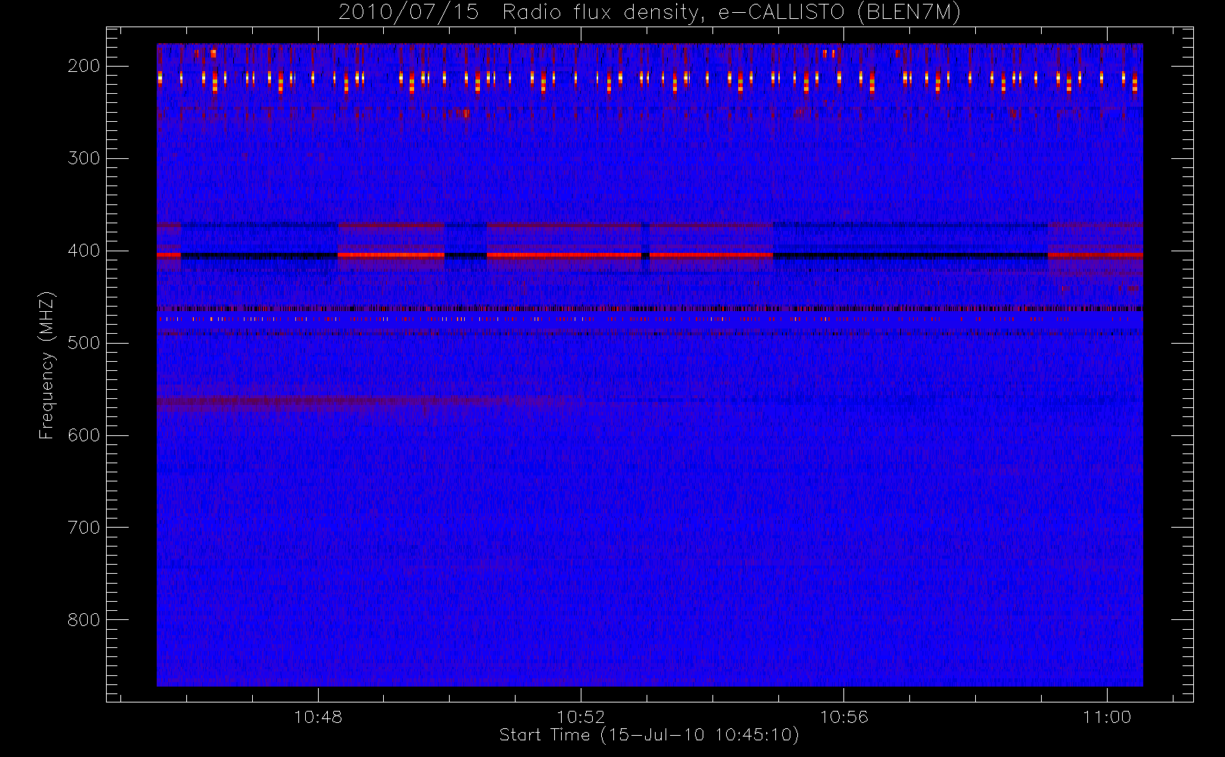Click the 800 frequency tick label
1225x757 pixels.
83,620
